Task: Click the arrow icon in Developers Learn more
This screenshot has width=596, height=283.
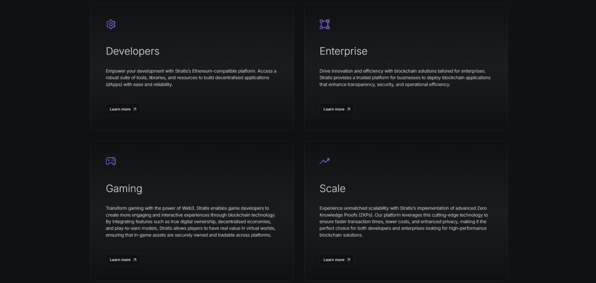Action: 135,109
